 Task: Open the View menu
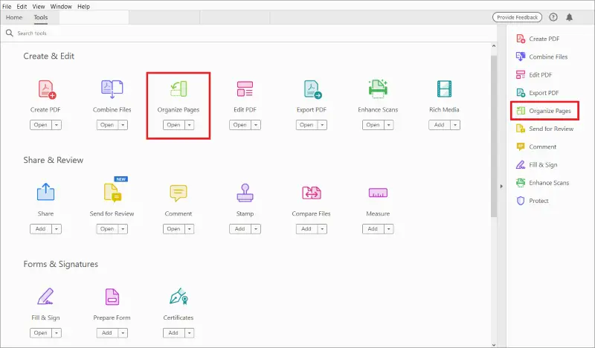(39, 7)
